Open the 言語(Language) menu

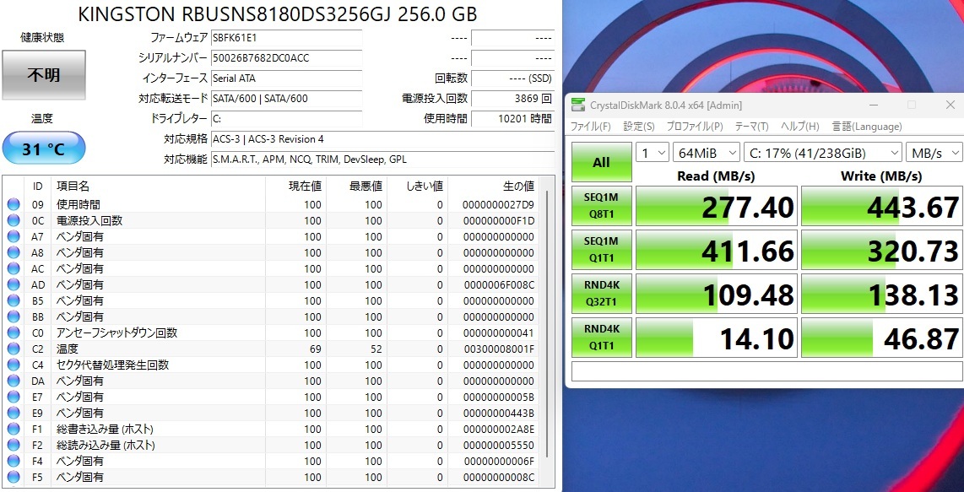click(867, 127)
